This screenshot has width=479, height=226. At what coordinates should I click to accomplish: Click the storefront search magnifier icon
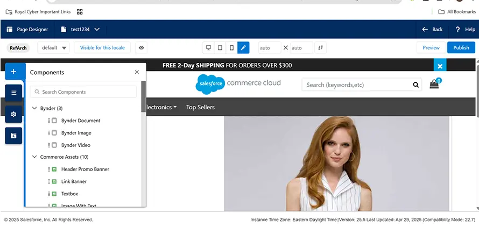point(416,85)
